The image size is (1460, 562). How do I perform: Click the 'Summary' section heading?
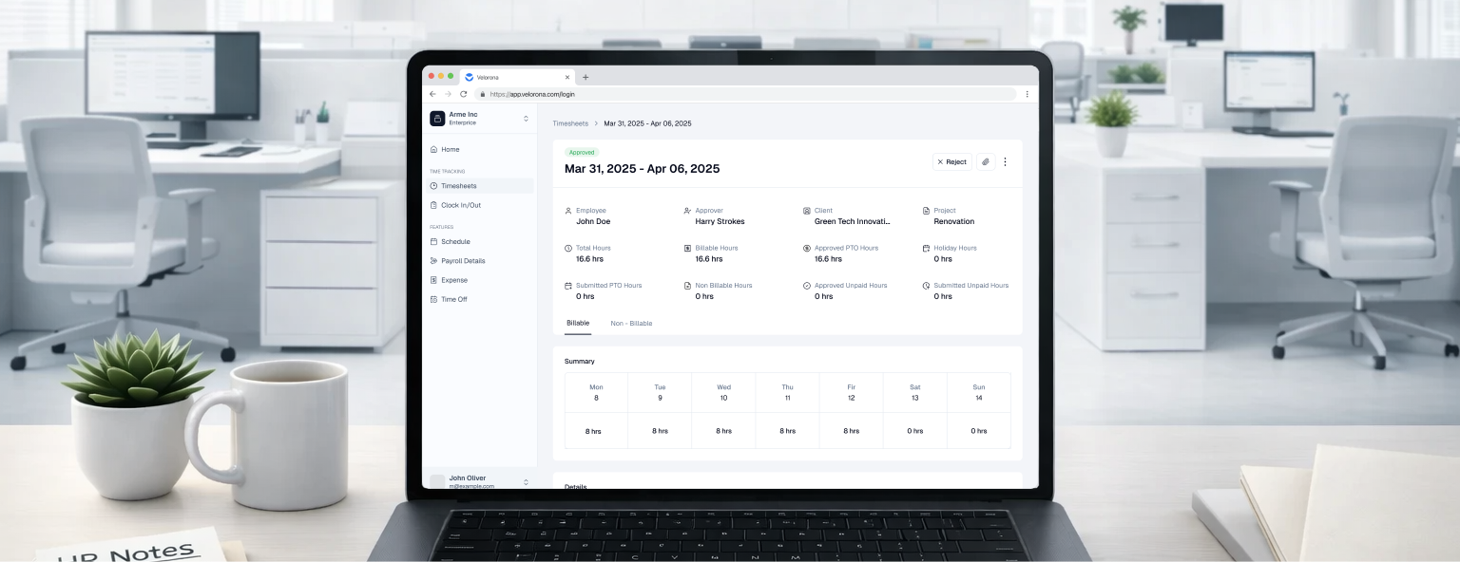tap(579, 362)
